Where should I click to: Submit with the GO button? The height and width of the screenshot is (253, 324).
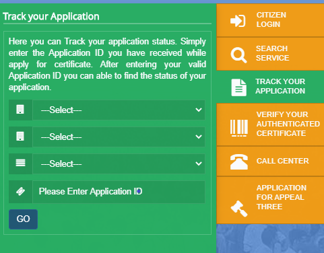(23, 219)
